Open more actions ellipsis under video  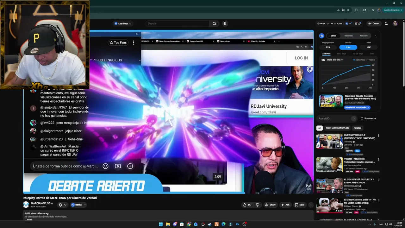point(311,205)
